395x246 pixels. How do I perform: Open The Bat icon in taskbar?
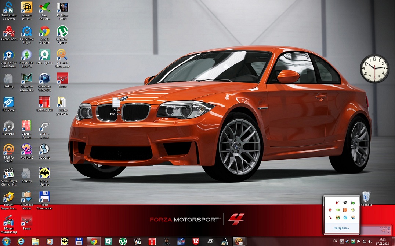point(65,242)
